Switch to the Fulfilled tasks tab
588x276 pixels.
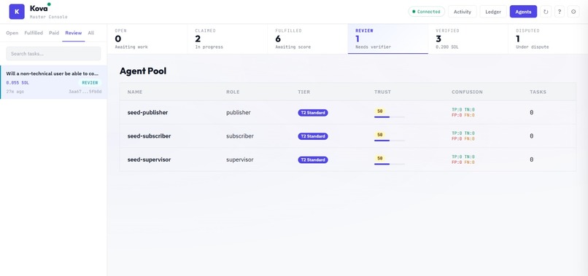(x=34, y=33)
